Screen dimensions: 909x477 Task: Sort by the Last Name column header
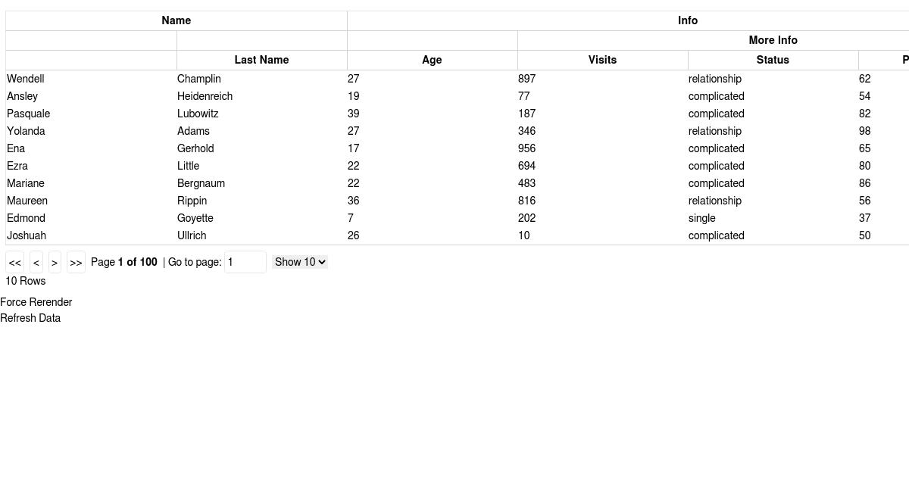pyautogui.click(x=261, y=60)
